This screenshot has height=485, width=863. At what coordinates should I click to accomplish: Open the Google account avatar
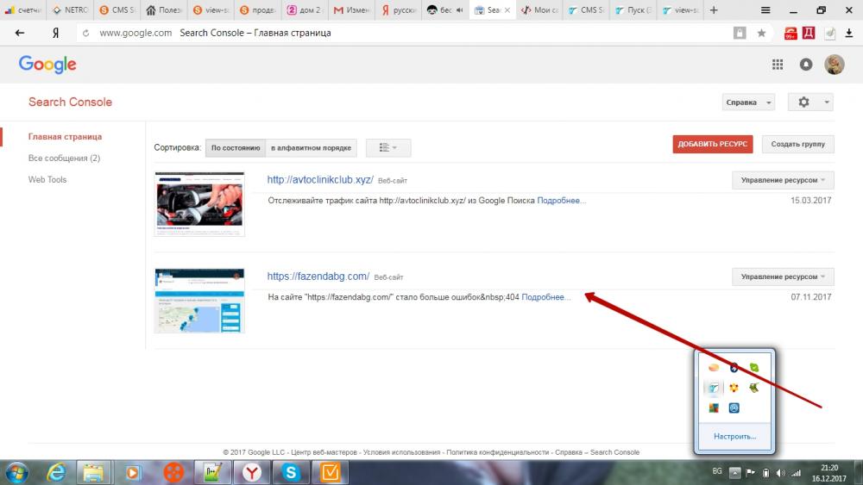(x=835, y=65)
